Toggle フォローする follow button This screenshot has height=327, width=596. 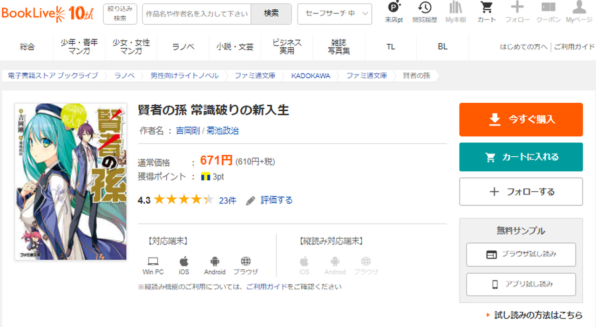click(x=521, y=192)
